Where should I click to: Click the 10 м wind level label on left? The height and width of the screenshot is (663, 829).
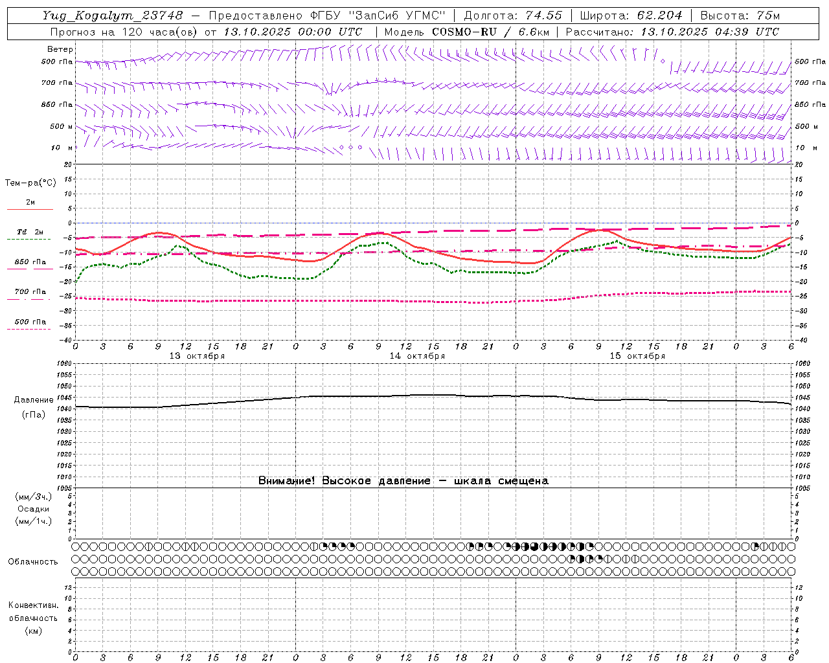coord(63,148)
